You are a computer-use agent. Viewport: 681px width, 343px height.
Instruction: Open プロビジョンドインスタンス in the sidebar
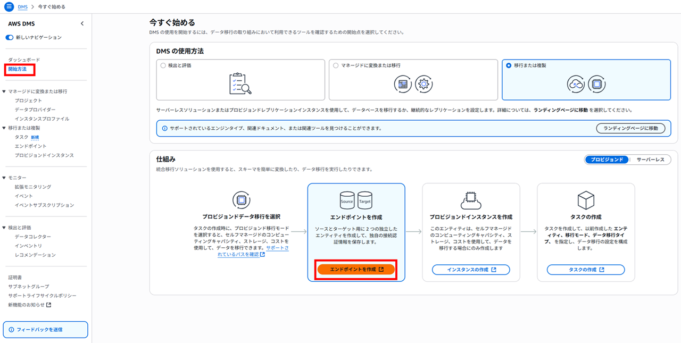point(45,155)
